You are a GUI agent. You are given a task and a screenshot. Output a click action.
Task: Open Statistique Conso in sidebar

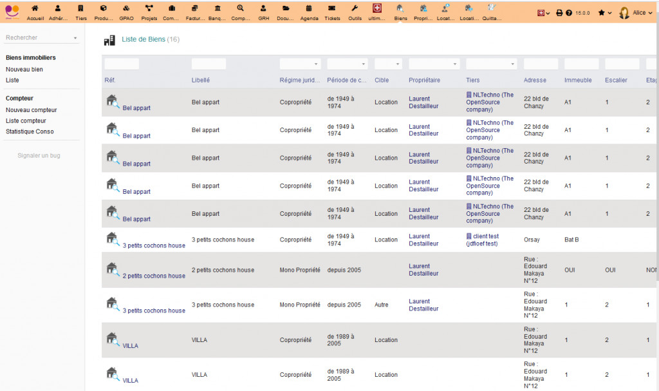30,131
